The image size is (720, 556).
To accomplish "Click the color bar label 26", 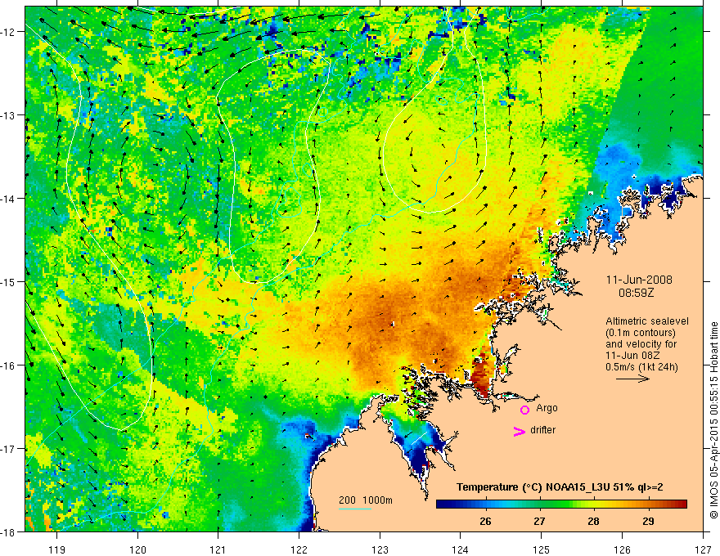I will click(x=485, y=522).
